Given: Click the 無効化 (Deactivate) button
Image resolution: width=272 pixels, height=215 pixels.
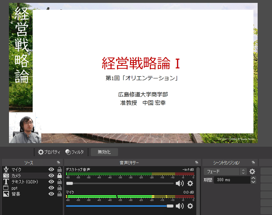Looking at the screenshot, I should (104, 152).
